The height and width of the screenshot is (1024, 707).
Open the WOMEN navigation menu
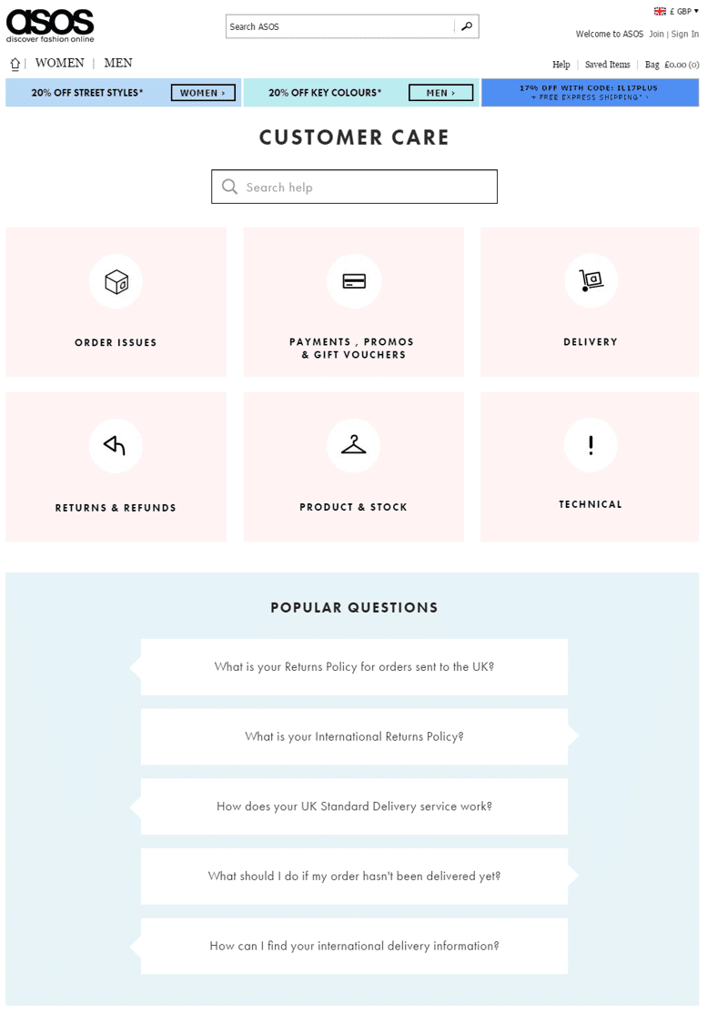click(59, 63)
